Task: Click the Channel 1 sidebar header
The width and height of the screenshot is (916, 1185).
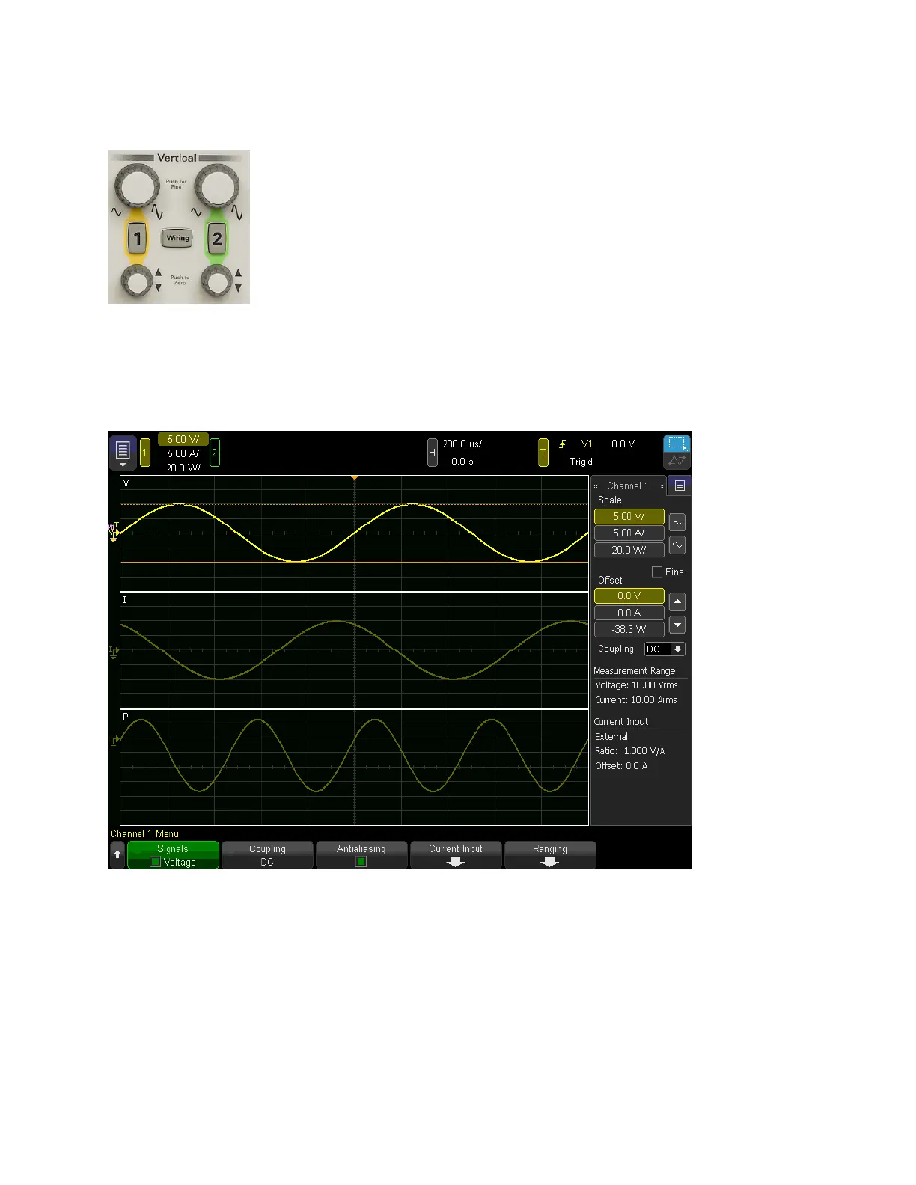Action: click(x=628, y=486)
